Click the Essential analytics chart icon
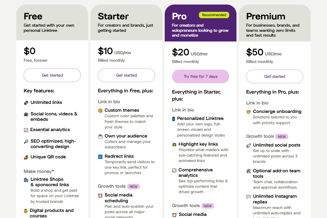The height and width of the screenshot is (218, 327). coord(26,130)
